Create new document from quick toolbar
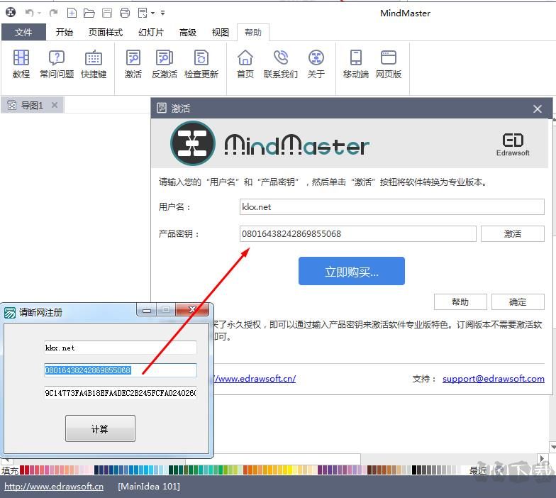 [x=72, y=13]
